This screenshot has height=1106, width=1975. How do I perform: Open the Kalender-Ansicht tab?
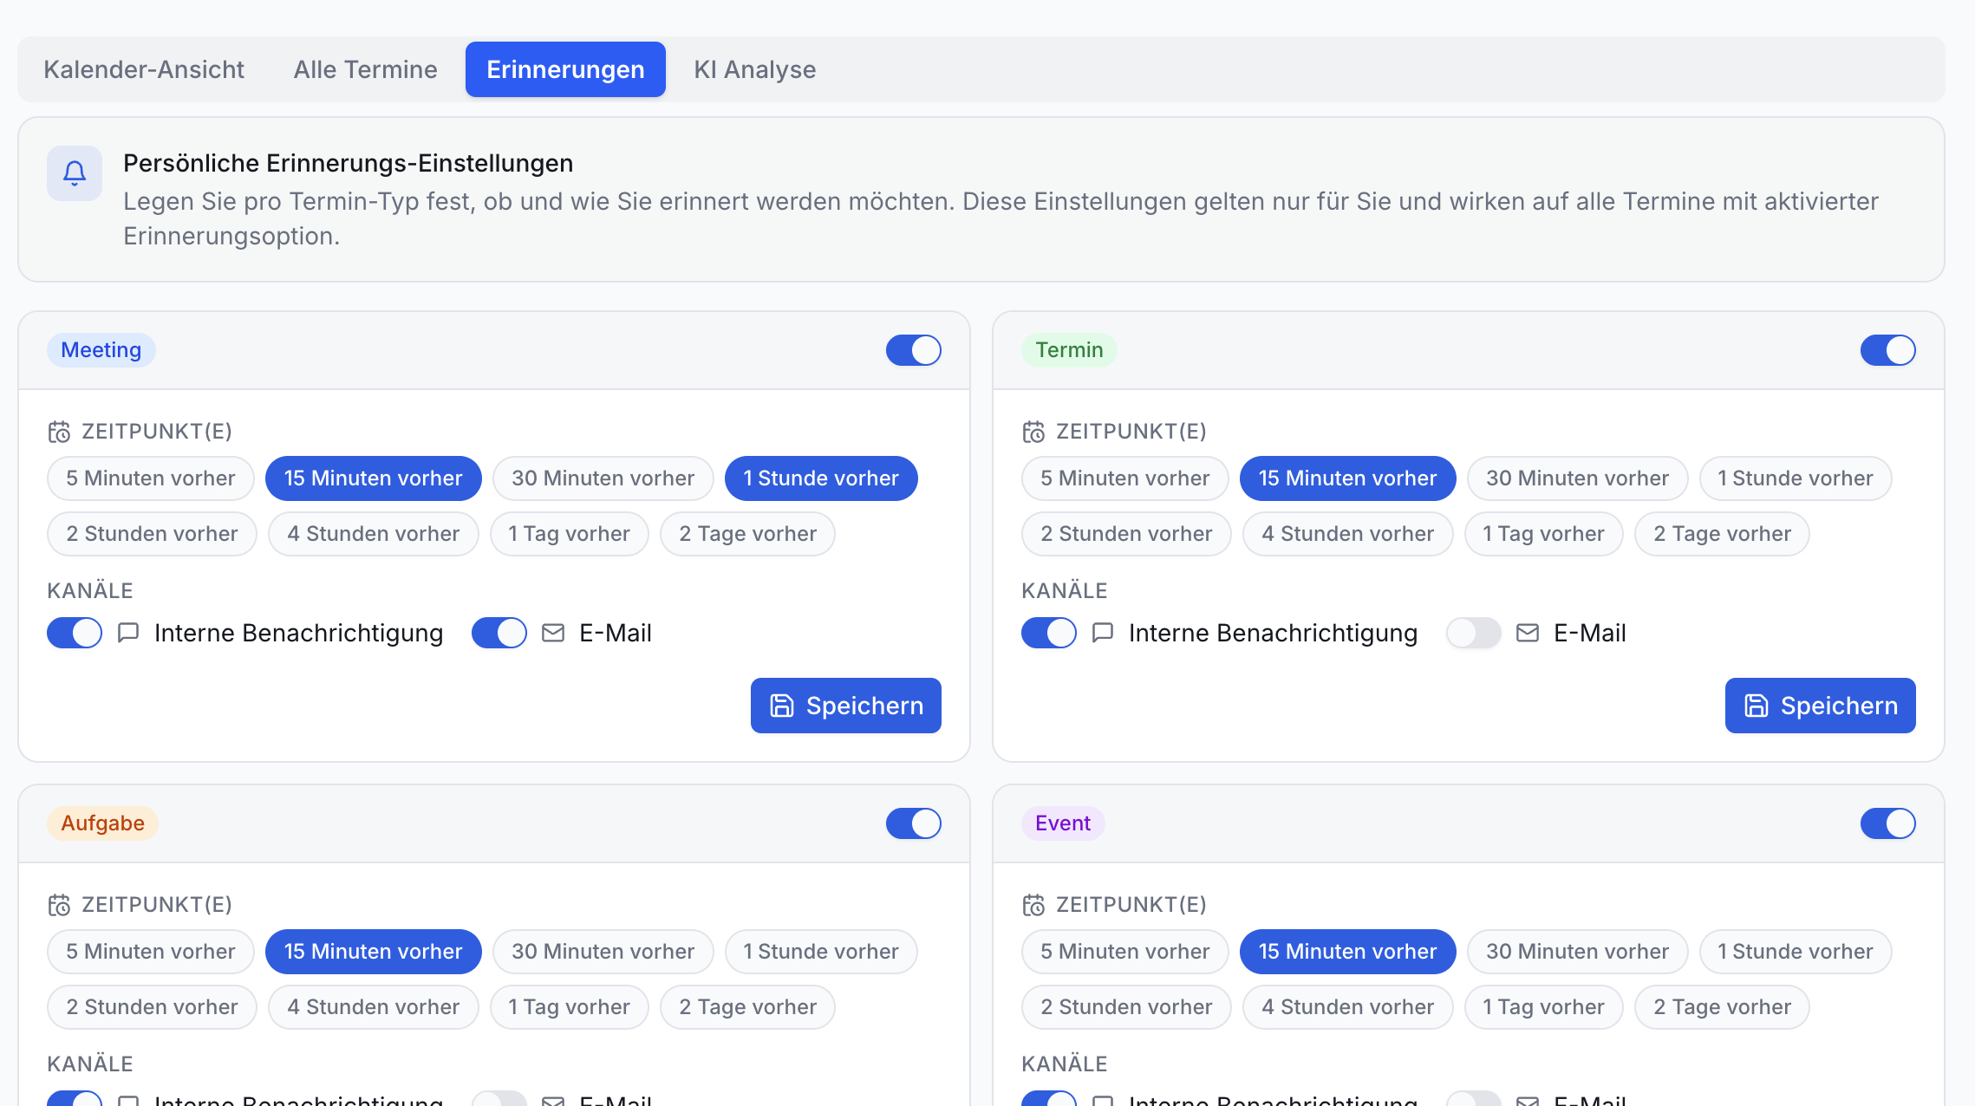tap(144, 69)
